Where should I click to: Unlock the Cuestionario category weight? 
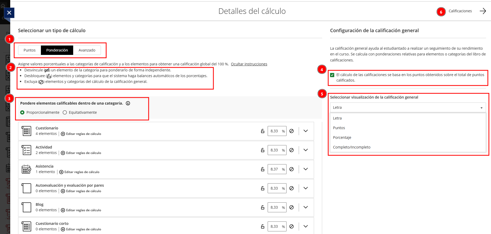point(262,131)
